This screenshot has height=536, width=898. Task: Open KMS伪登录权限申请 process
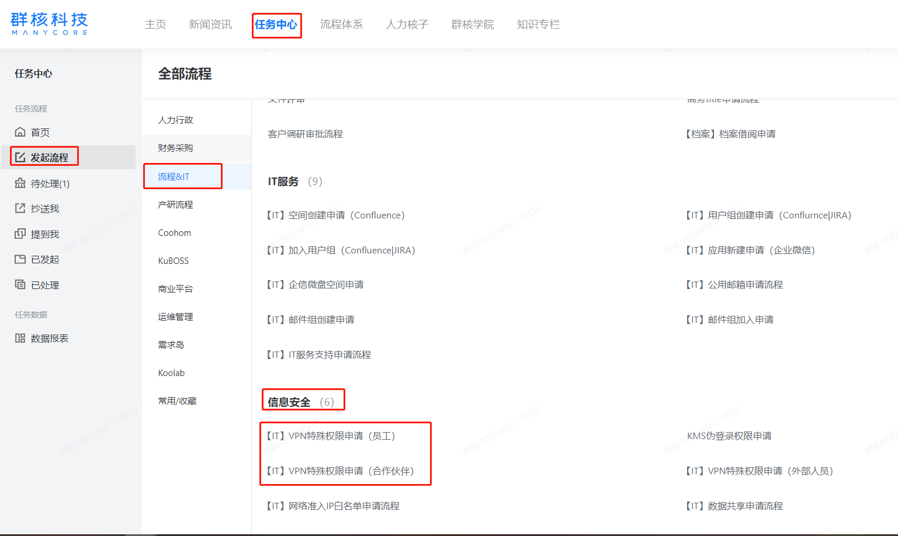coord(729,436)
